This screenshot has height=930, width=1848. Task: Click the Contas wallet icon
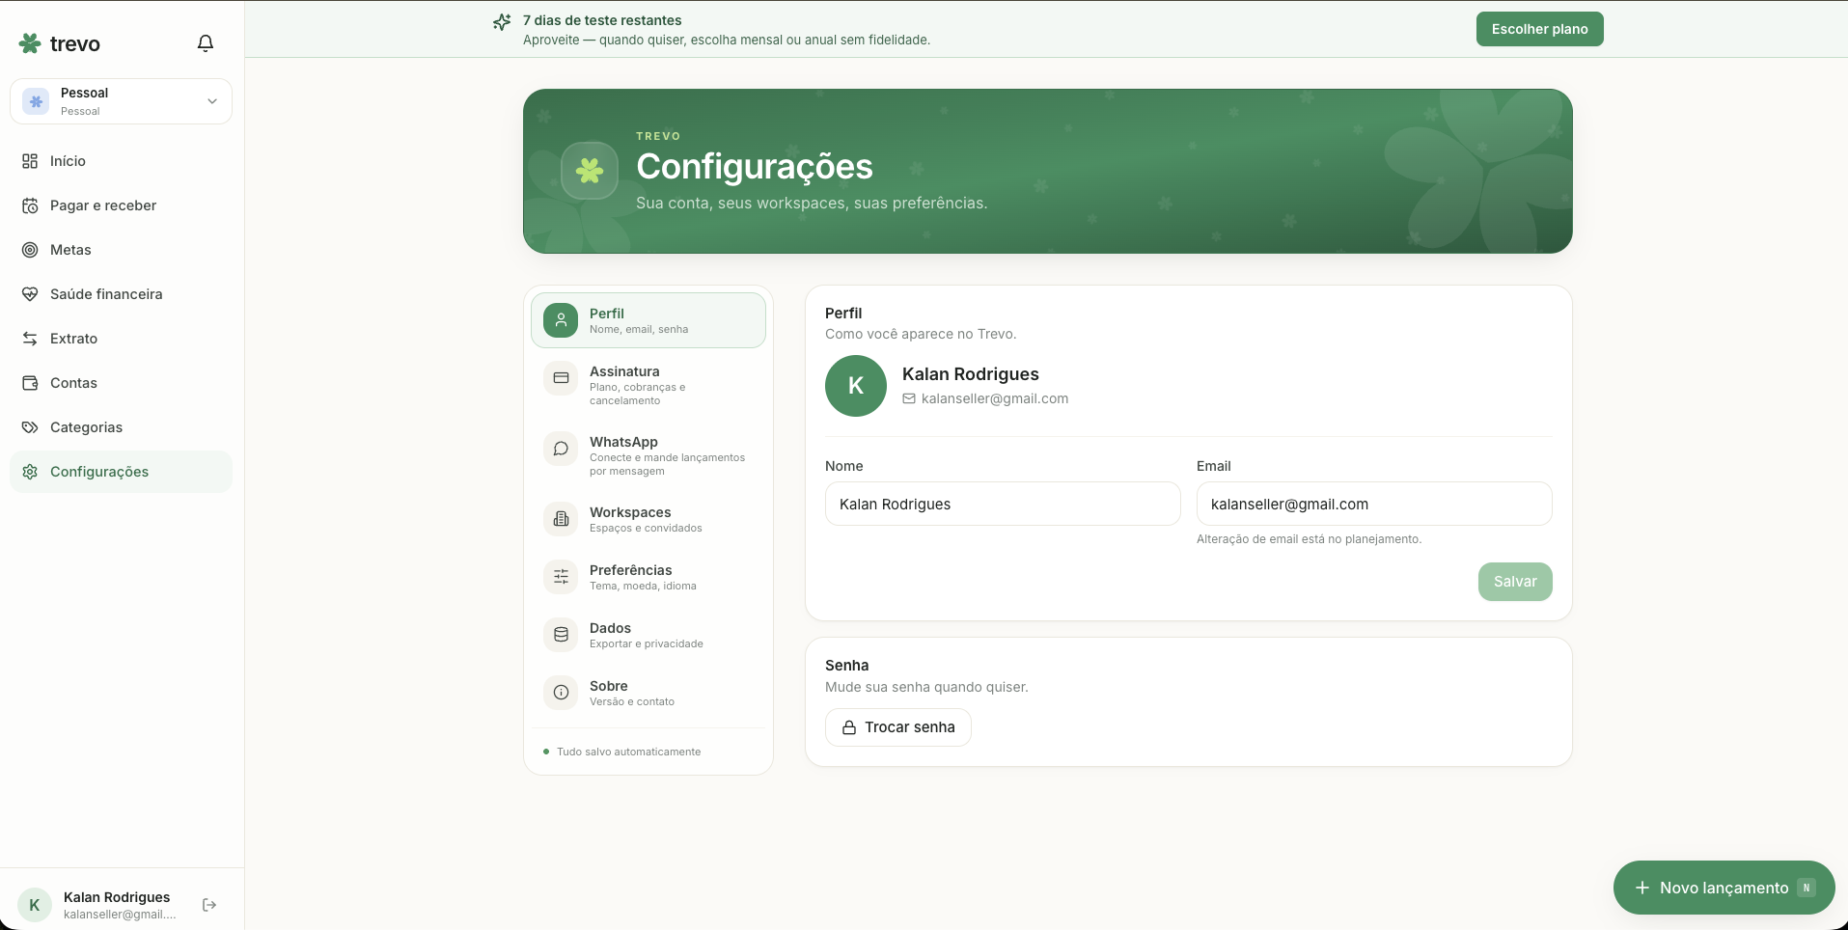click(30, 383)
